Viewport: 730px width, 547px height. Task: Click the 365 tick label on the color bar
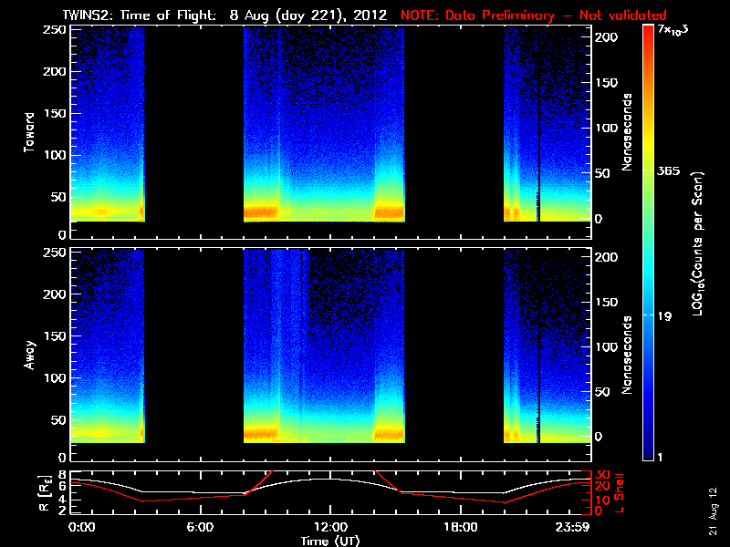coord(669,171)
